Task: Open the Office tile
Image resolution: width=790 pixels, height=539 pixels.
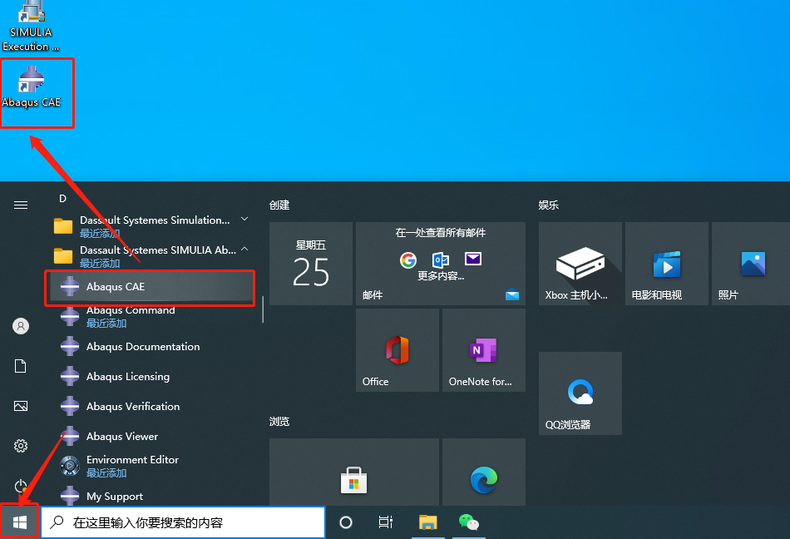Action: [397, 350]
